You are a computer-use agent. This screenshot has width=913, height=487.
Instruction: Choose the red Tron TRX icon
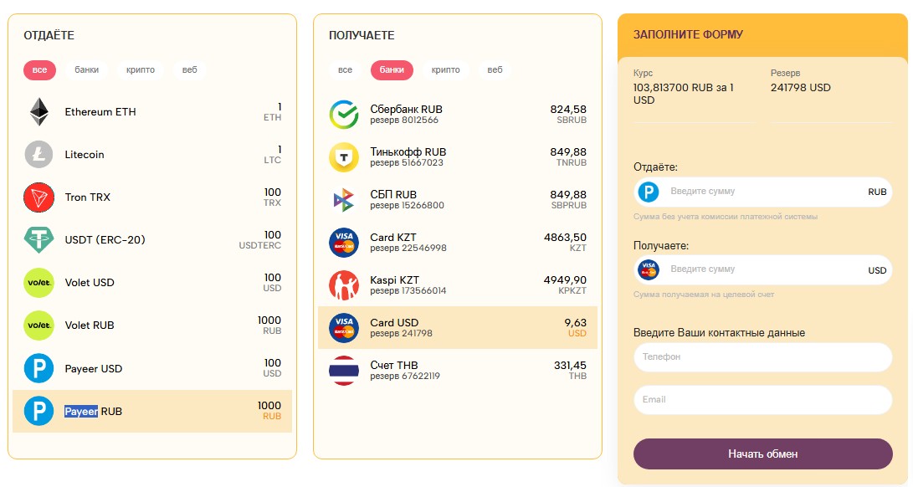(39, 197)
